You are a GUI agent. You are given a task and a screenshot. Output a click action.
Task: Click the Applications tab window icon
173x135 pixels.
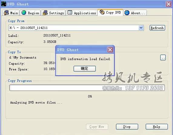[x=70, y=12]
